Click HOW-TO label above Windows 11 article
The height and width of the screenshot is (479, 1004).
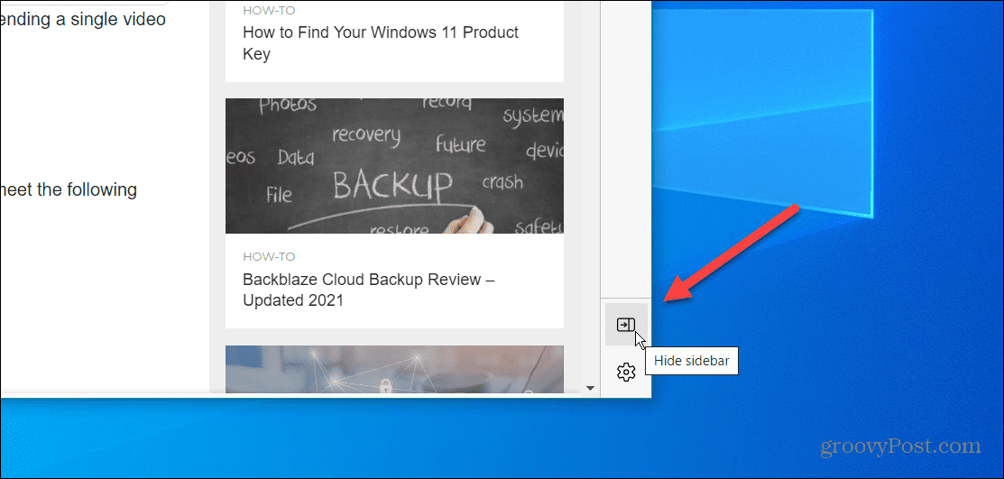tap(269, 10)
